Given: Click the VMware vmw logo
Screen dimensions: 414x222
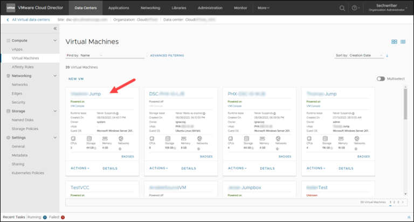Looking at the screenshot, I should (11, 8).
